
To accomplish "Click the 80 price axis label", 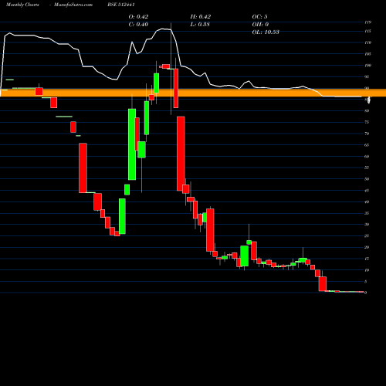I will [x=367, y=111].
